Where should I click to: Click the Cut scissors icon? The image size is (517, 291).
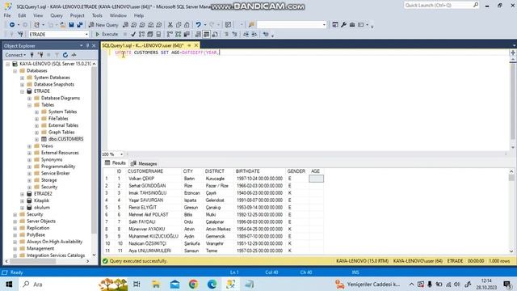[170, 25]
